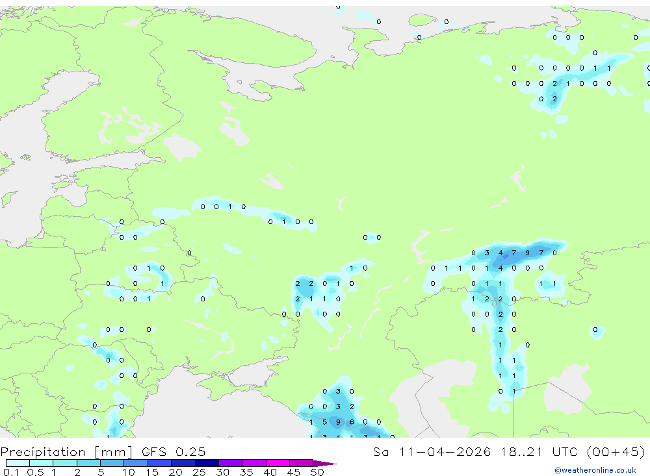Click the legend scale label "0.5"
The width and height of the screenshot is (650, 476).
point(35,472)
